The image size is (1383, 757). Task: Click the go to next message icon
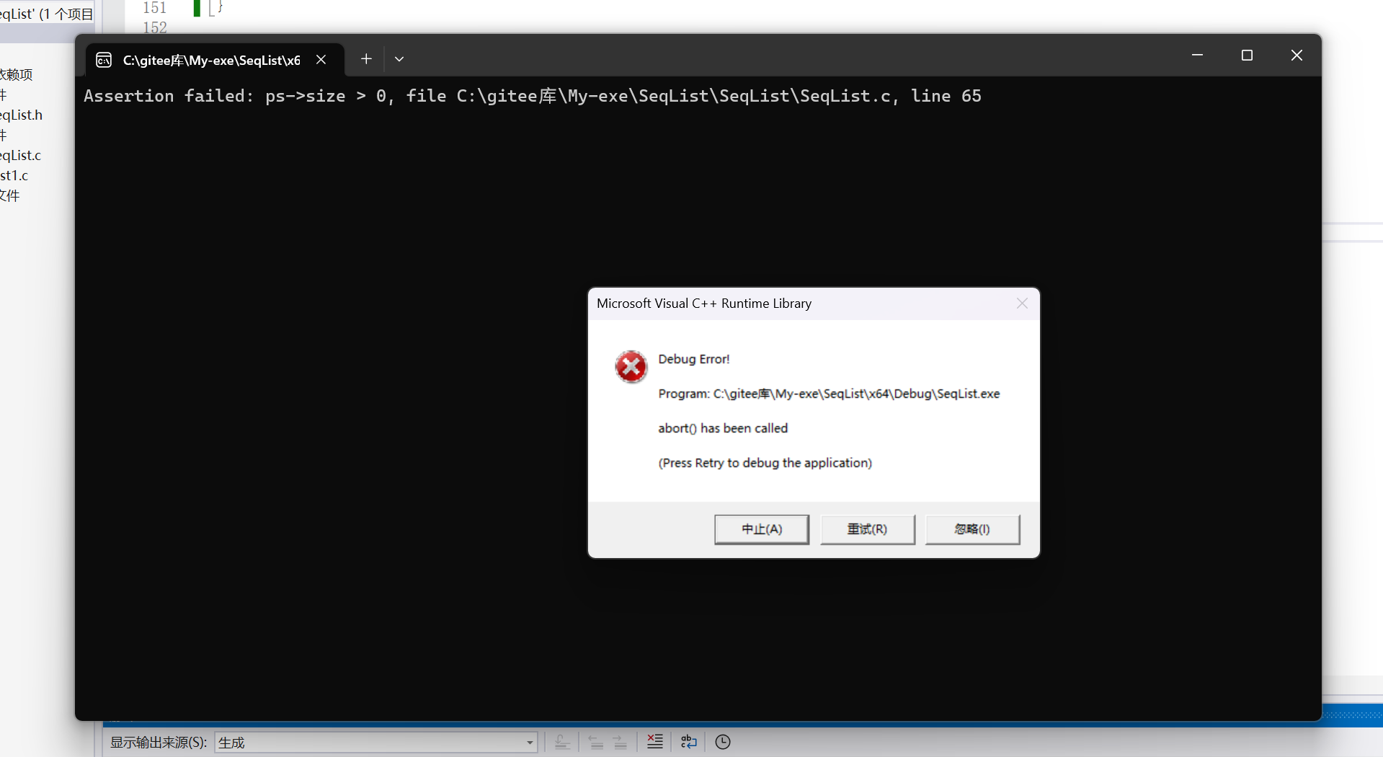(x=620, y=742)
